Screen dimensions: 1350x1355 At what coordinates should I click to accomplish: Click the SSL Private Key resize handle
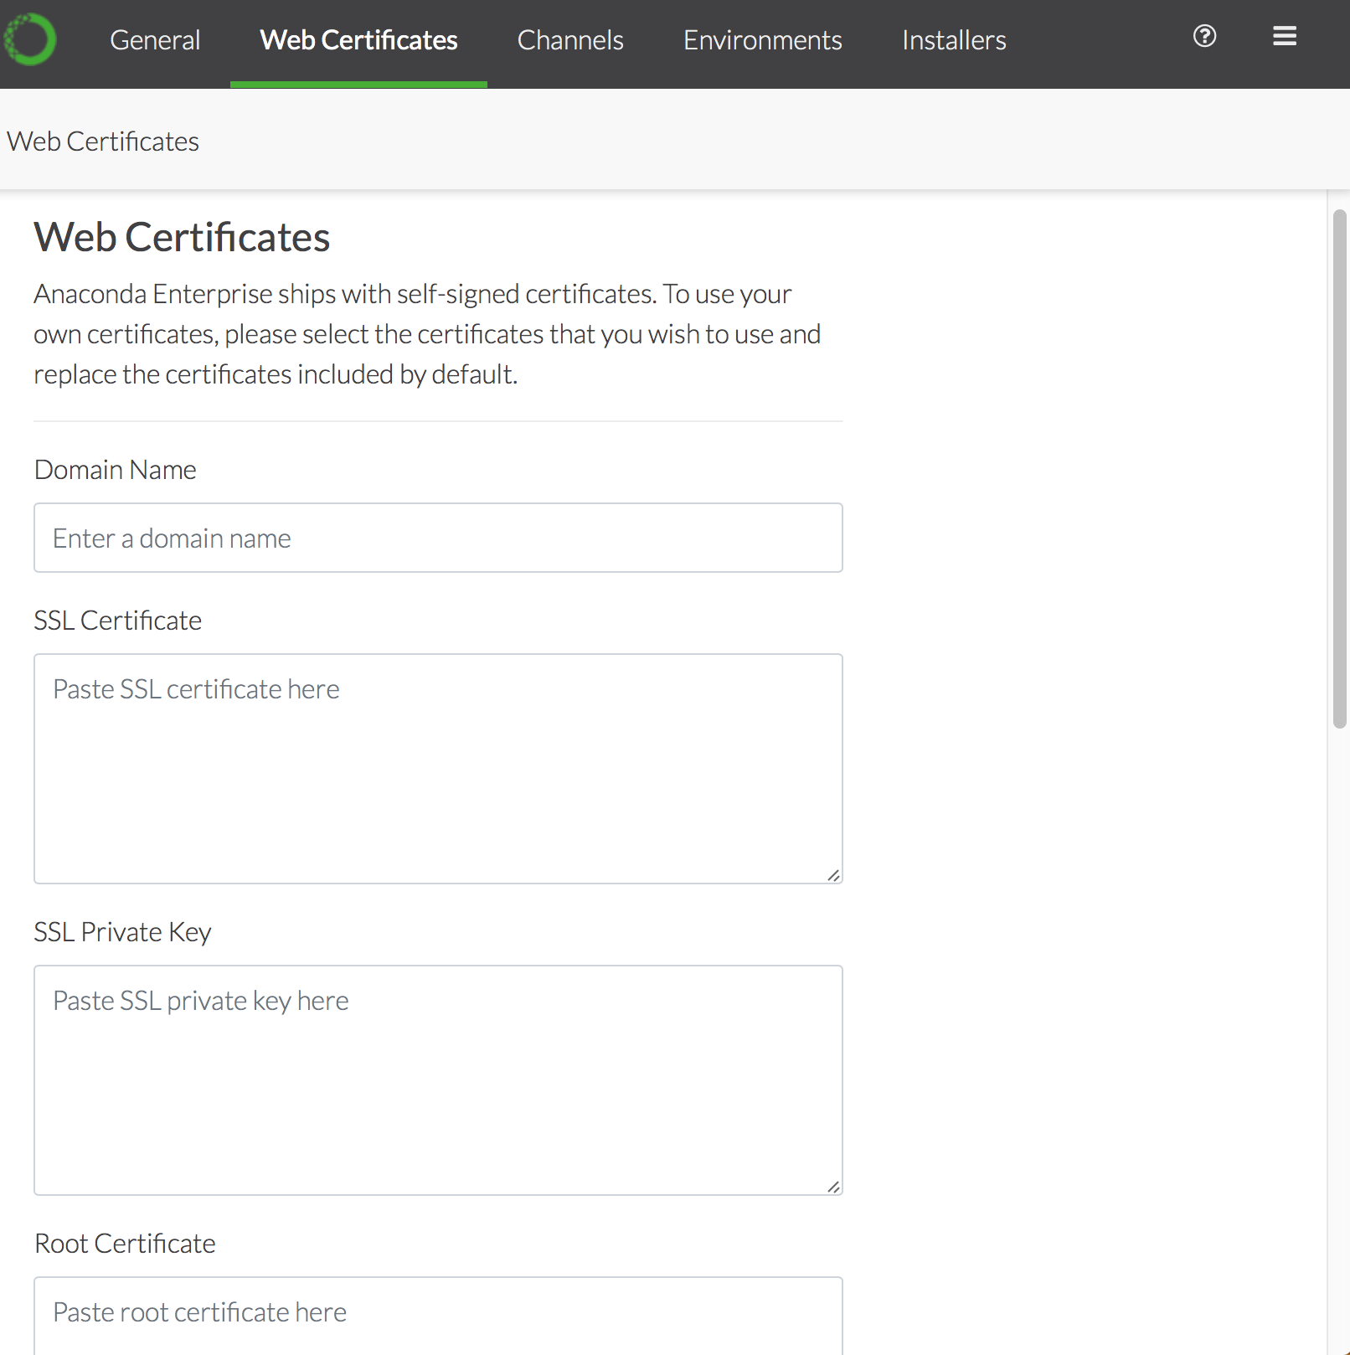point(833,1187)
